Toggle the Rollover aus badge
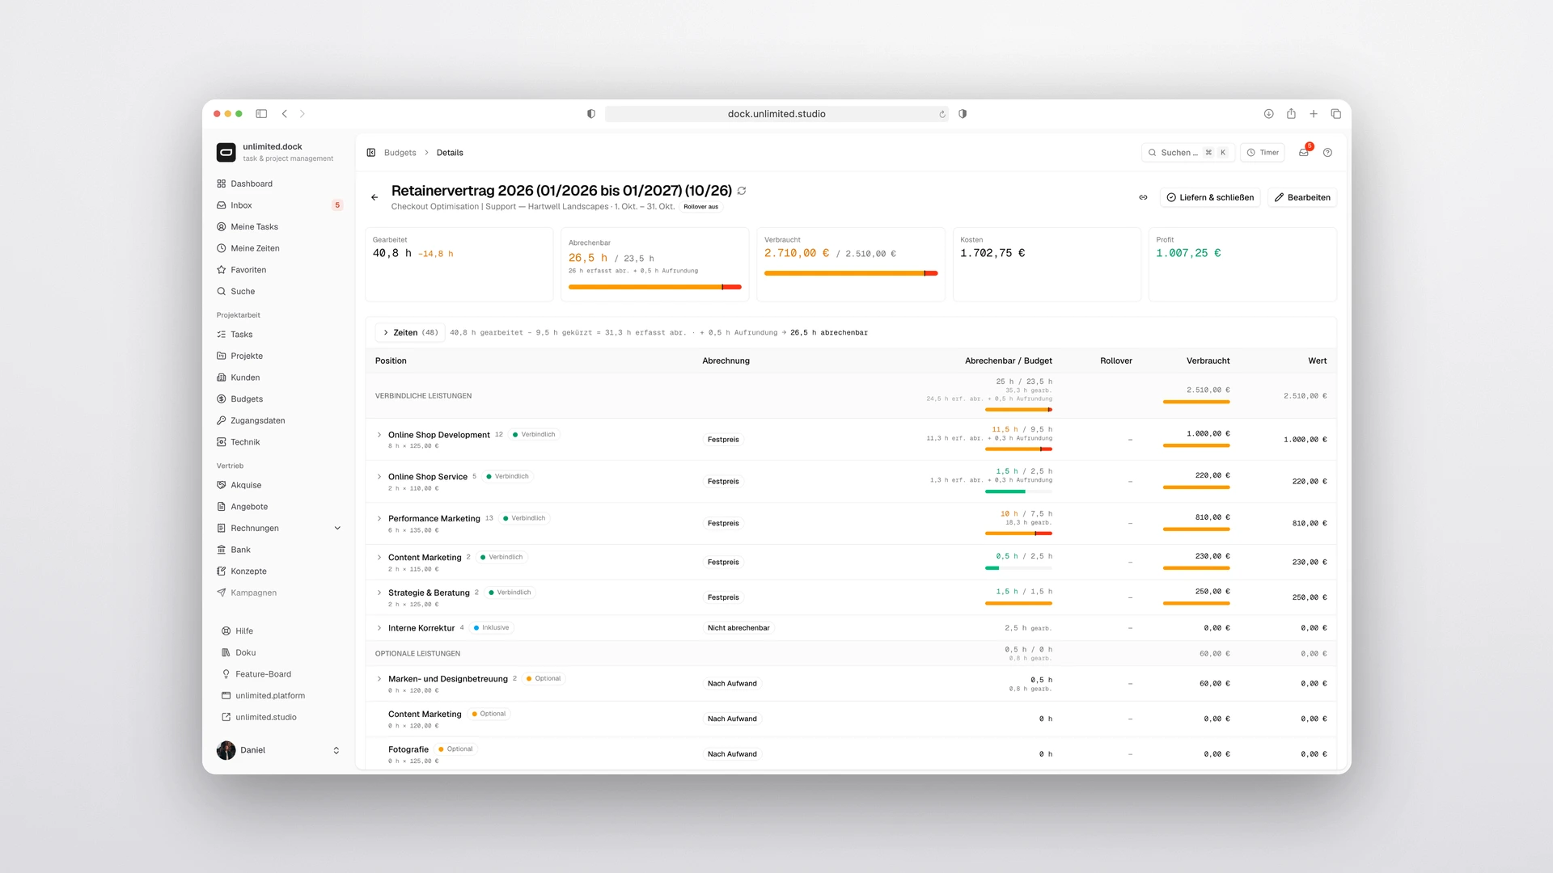 pyautogui.click(x=701, y=207)
